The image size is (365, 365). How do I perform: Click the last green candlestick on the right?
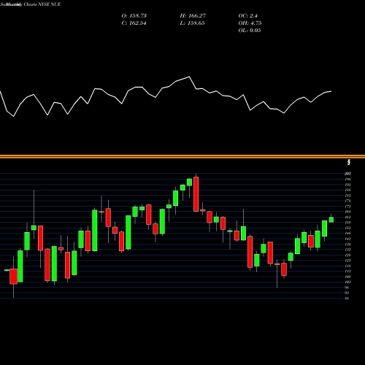[x=331, y=220]
